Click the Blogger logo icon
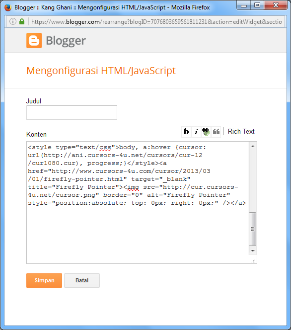The width and height of the screenshot is (291, 330). click(34, 40)
